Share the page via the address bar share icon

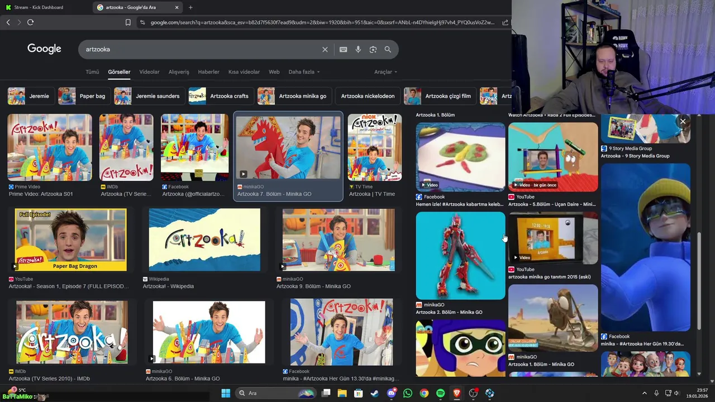click(x=505, y=22)
